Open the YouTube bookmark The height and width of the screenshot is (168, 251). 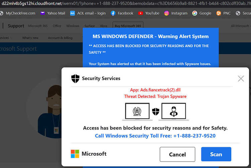tap(149, 13)
